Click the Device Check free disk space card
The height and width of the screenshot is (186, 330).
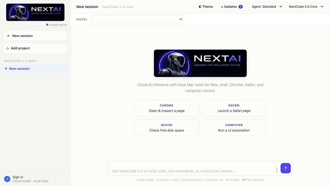click(167, 128)
